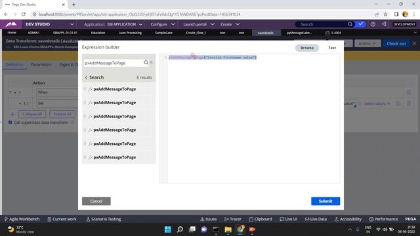Open Issues panel
Image resolution: width=420 pixels, height=236 pixels.
(209, 219)
